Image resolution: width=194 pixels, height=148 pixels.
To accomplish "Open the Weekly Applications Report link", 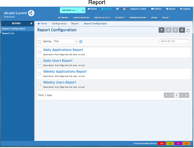I will 65,72.
